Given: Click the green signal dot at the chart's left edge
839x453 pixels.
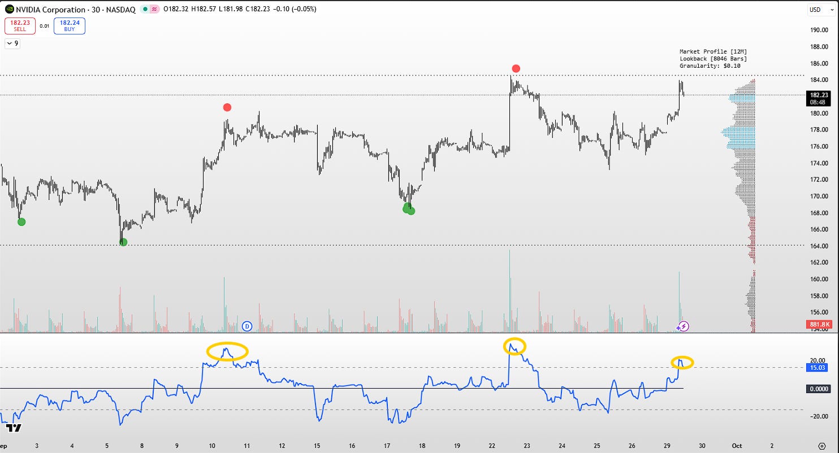Looking at the screenshot, I should tap(21, 222).
